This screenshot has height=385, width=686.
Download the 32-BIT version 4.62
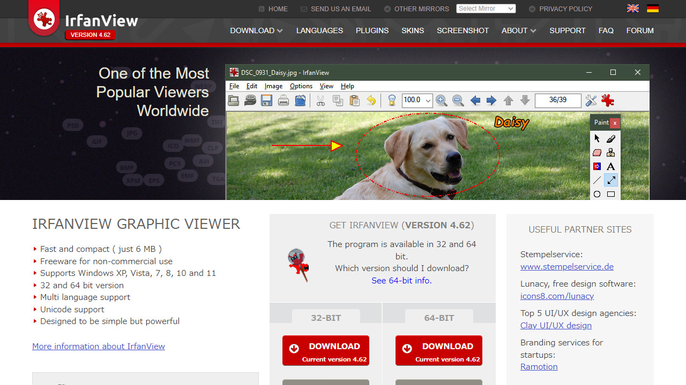click(x=326, y=351)
